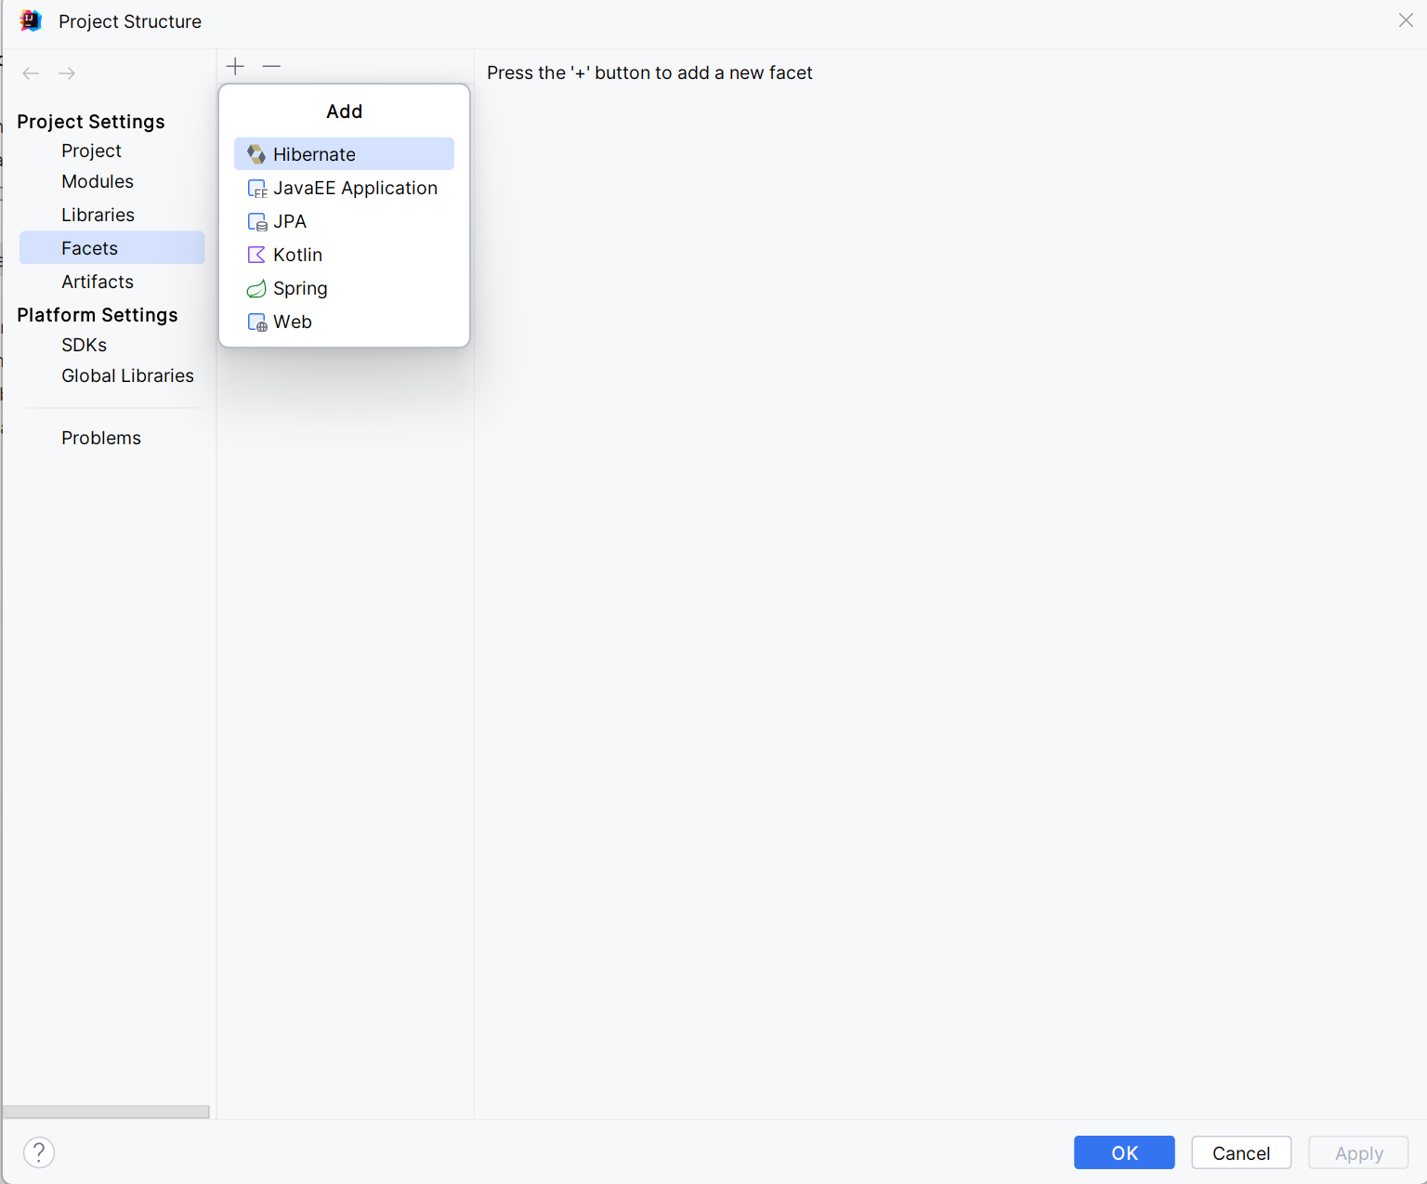Open the Libraries settings page
The image size is (1427, 1184).
click(98, 215)
